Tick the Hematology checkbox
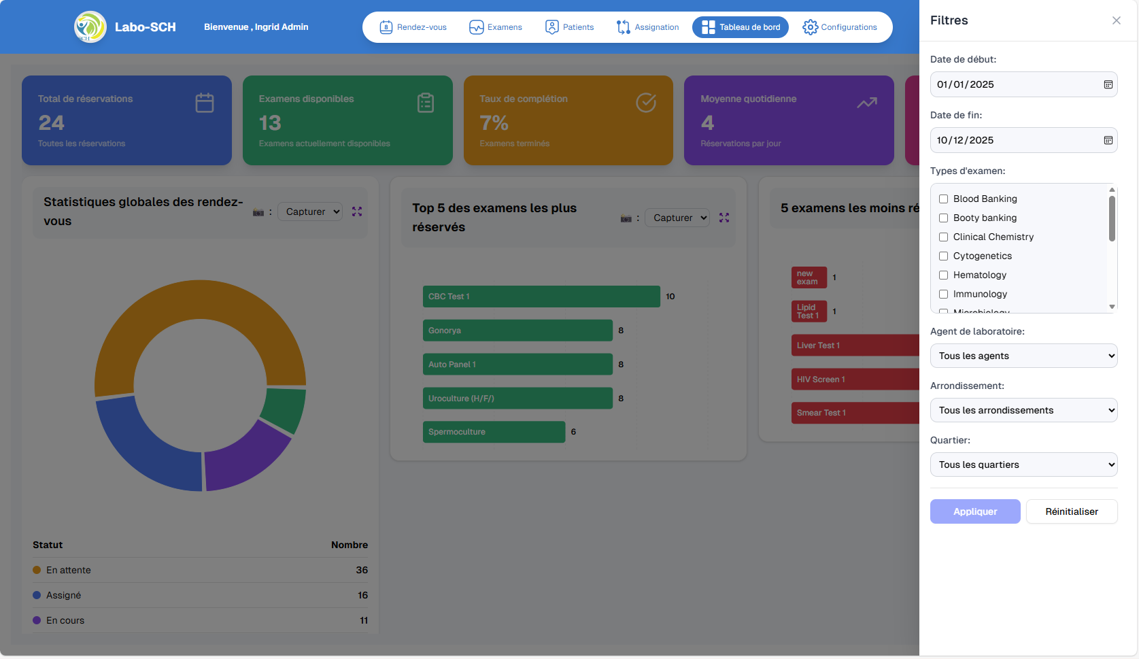The height and width of the screenshot is (659, 1139). (x=943, y=275)
